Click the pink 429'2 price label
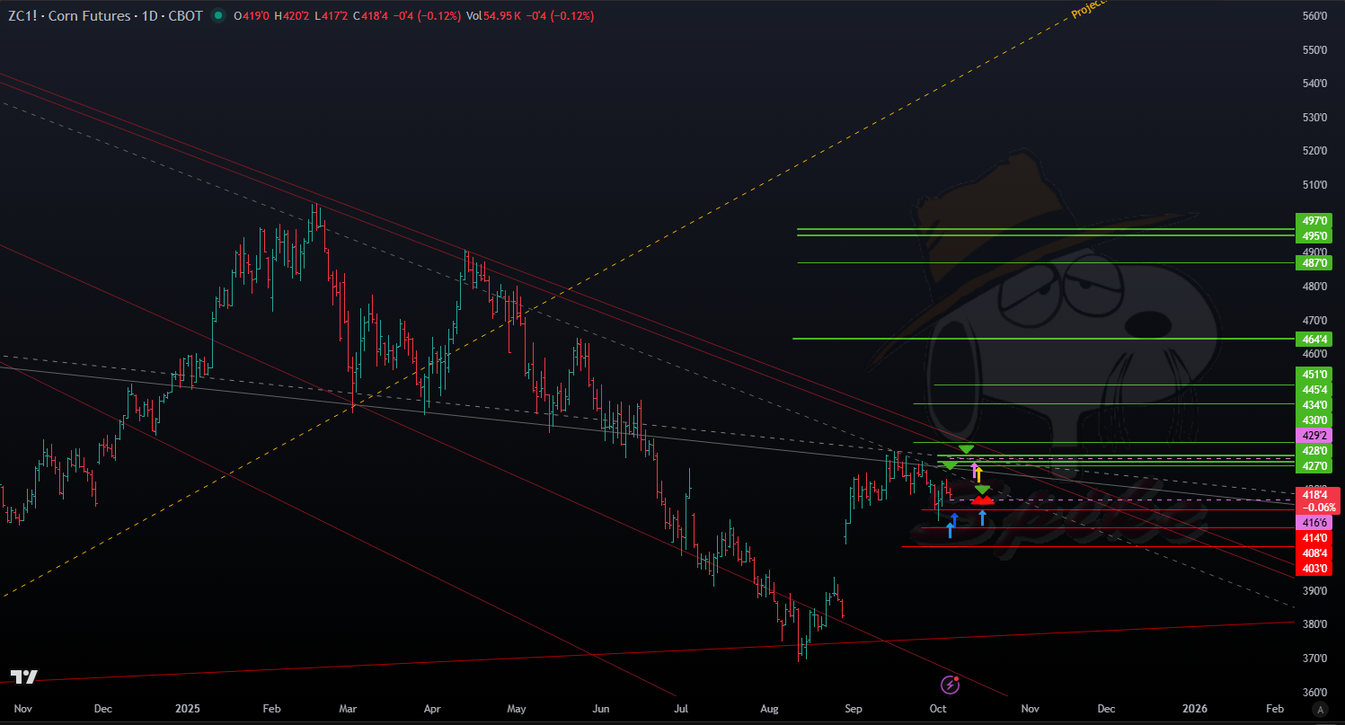The image size is (1345, 725). click(1314, 435)
